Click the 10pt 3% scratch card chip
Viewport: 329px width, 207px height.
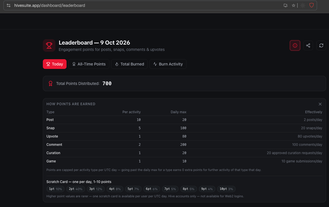[226, 189]
